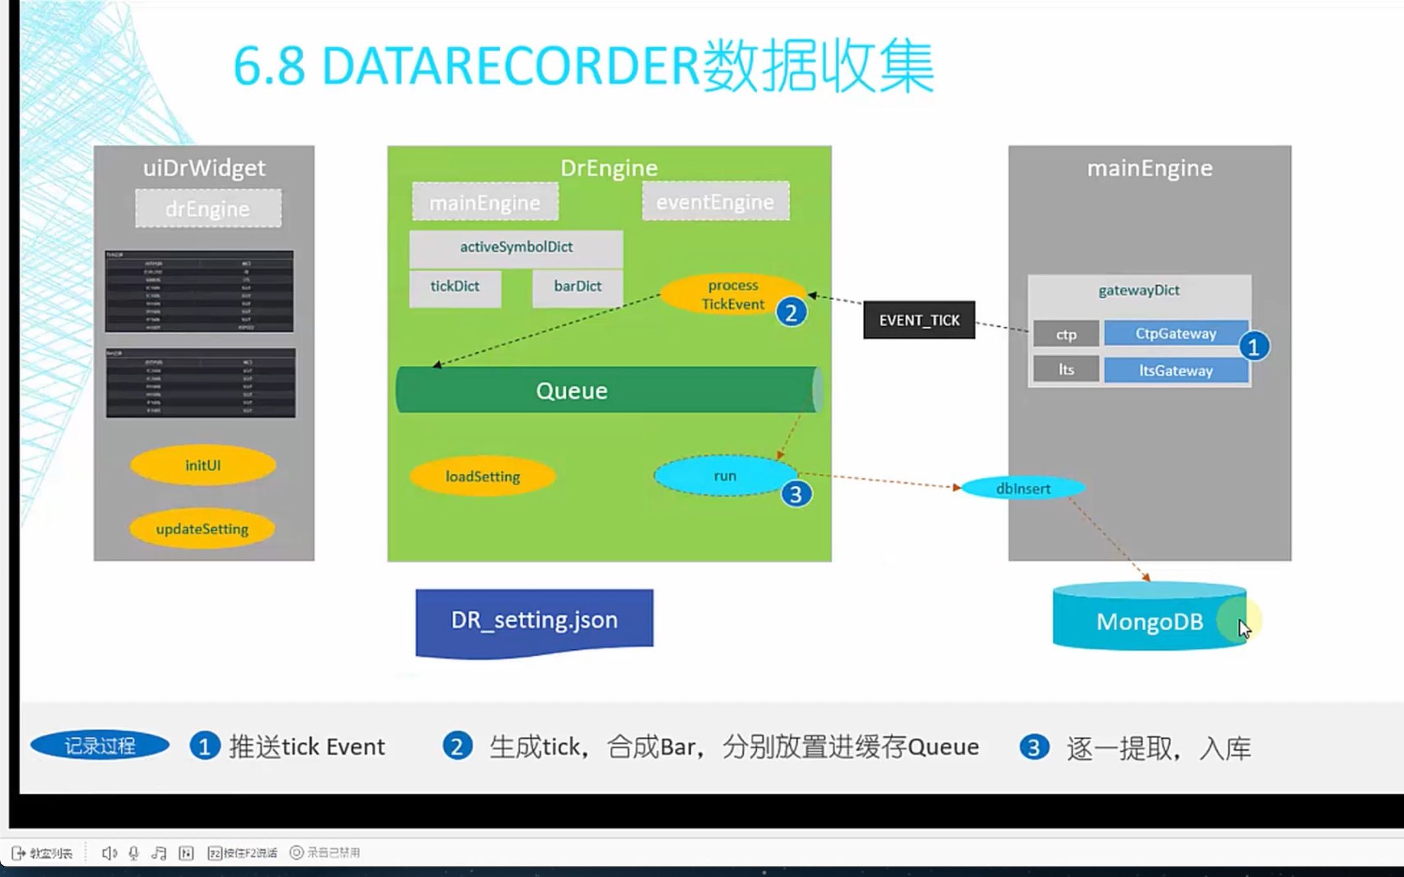Click the activeSymbolDict box
The width and height of the screenshot is (1404, 877).
click(516, 248)
